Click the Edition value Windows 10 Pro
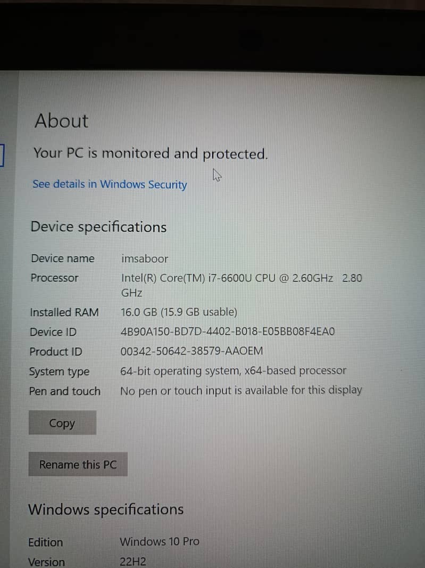The width and height of the screenshot is (425, 568). pyautogui.click(x=160, y=541)
